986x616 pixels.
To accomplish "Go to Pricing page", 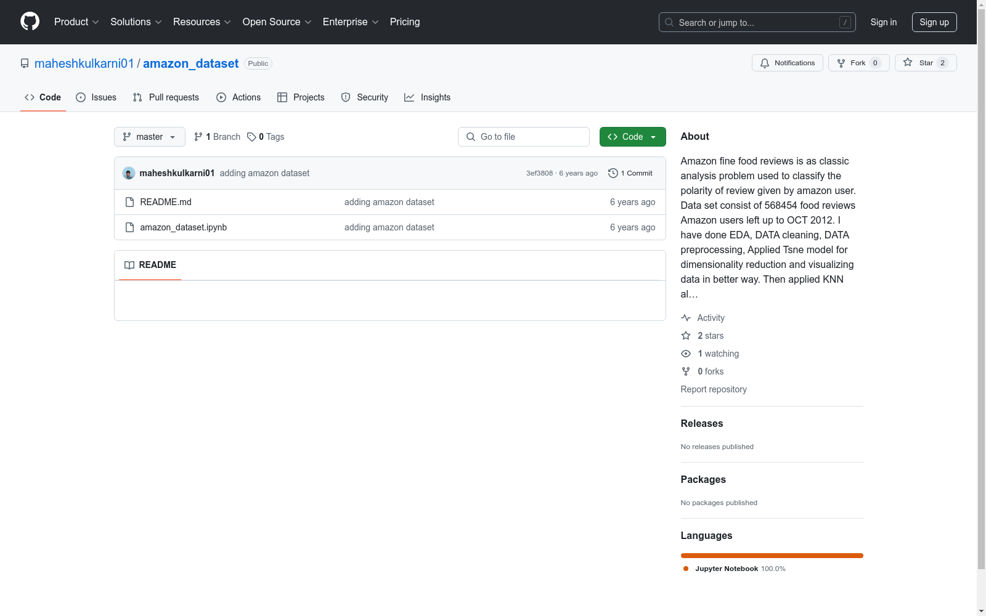I will pyautogui.click(x=405, y=22).
